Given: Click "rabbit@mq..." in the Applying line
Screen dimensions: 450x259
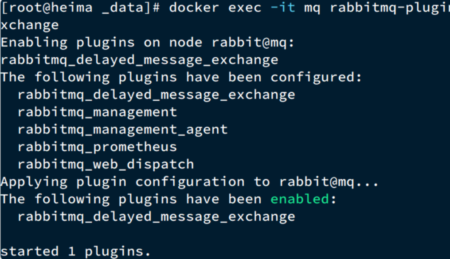Looking at the screenshot, I should coord(329,182).
